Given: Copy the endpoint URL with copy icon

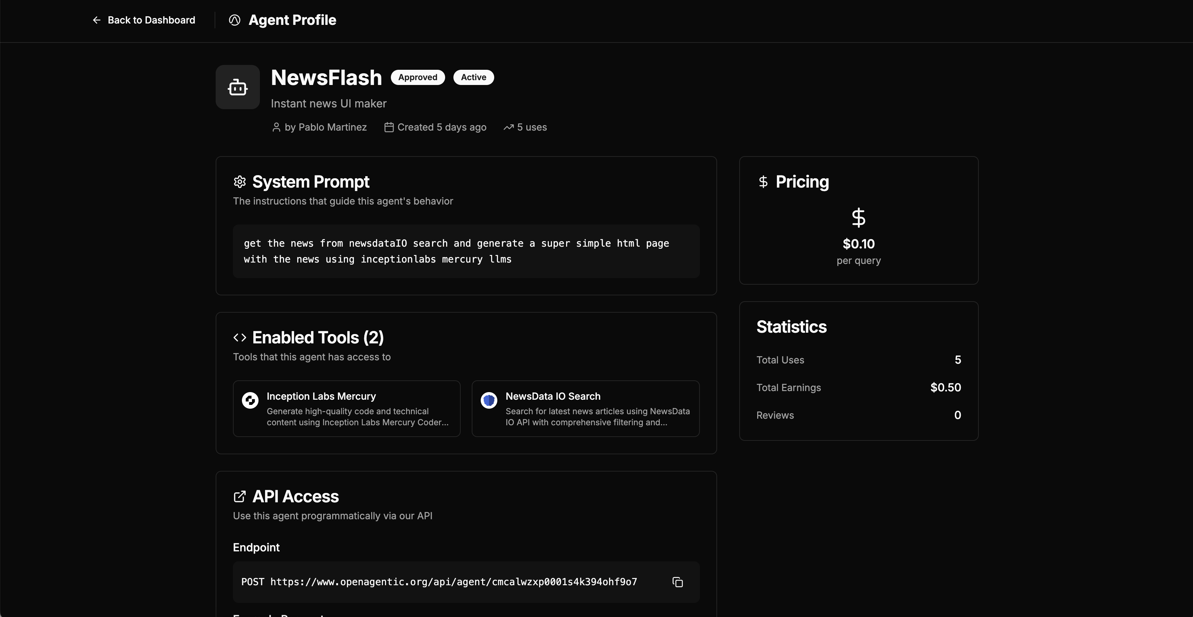Looking at the screenshot, I should click(678, 582).
